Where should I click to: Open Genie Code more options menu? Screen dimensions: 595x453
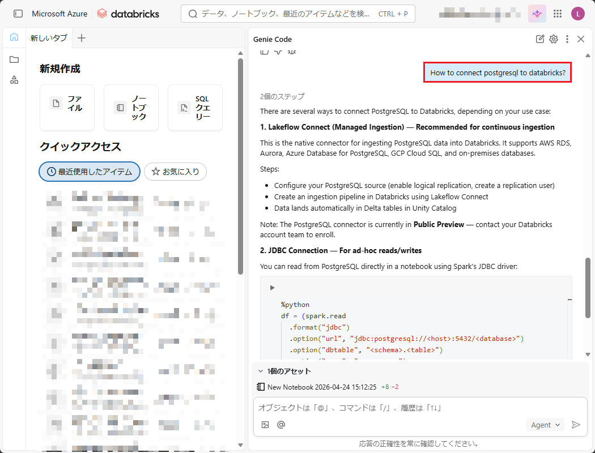coord(567,39)
